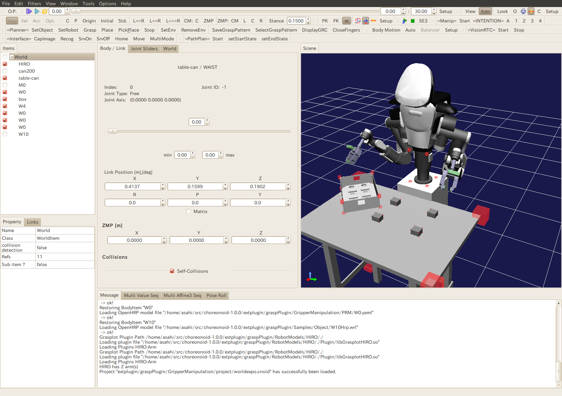562x396 pixels.
Task: Click the joint angle slider handle
Action: (112, 131)
